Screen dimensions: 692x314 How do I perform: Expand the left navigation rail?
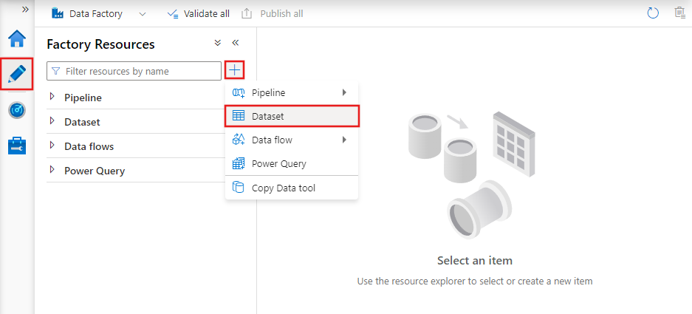coord(25,10)
